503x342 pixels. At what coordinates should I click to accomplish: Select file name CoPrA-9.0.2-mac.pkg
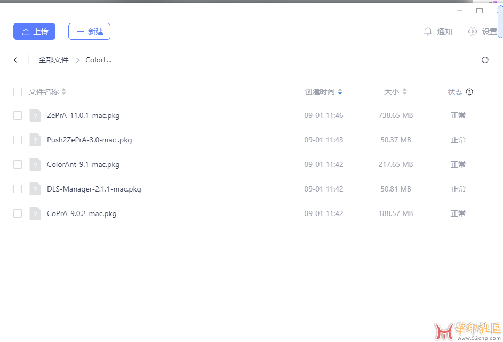pyautogui.click(x=82, y=213)
